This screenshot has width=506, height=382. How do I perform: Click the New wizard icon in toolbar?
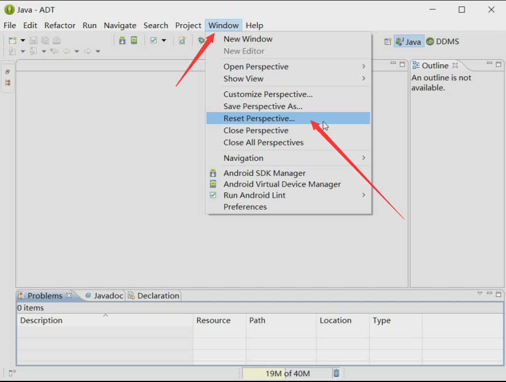pyautogui.click(x=13, y=41)
